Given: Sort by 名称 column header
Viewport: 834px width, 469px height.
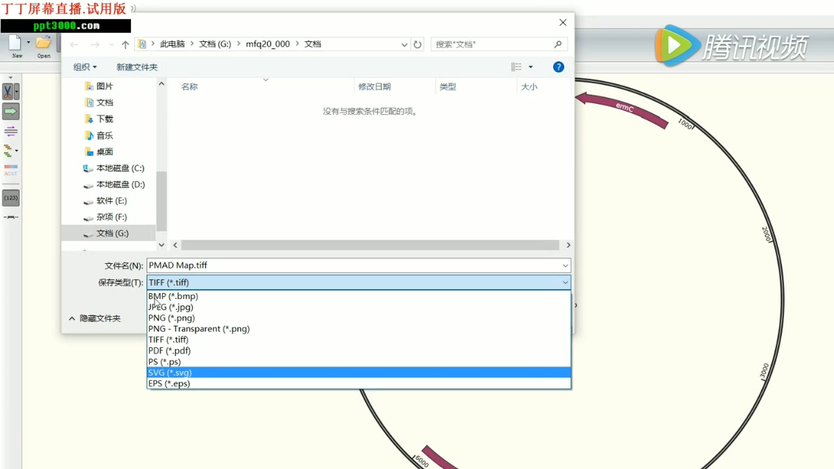Looking at the screenshot, I should (x=189, y=86).
